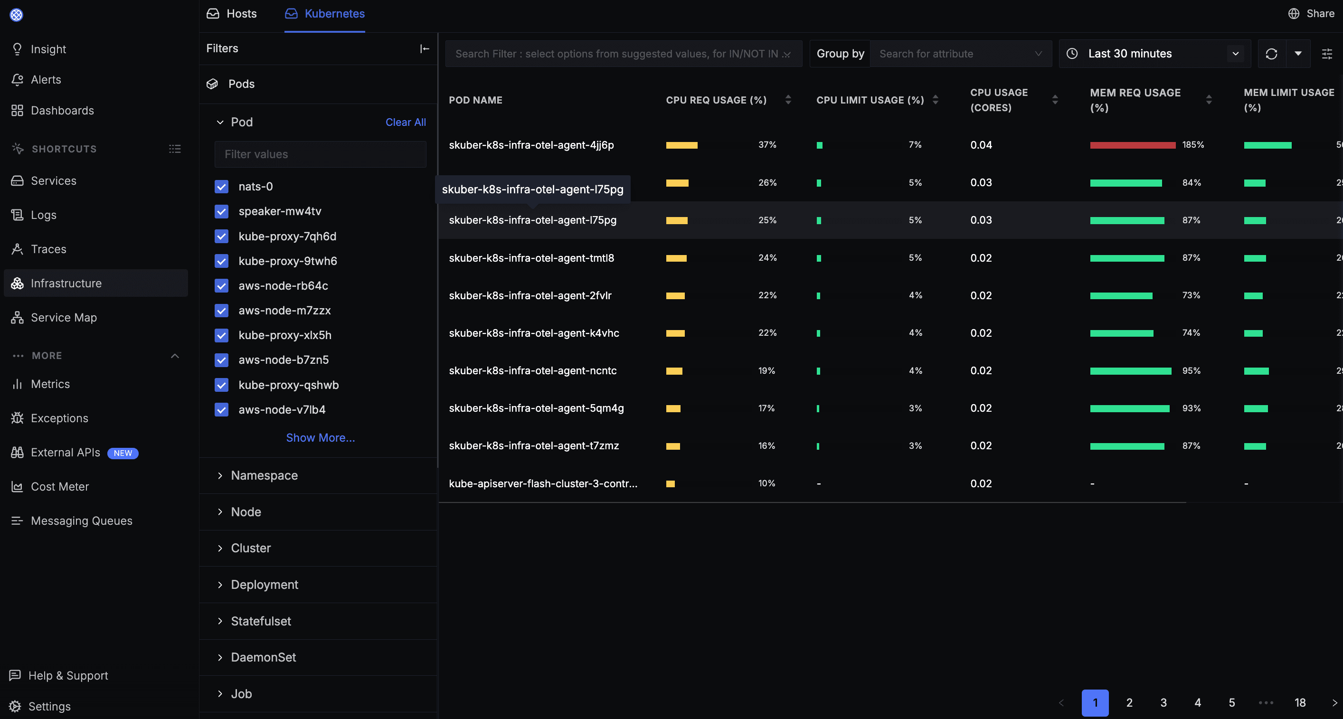Go to page 3 of results
This screenshot has width=1343, height=719.
tap(1163, 702)
